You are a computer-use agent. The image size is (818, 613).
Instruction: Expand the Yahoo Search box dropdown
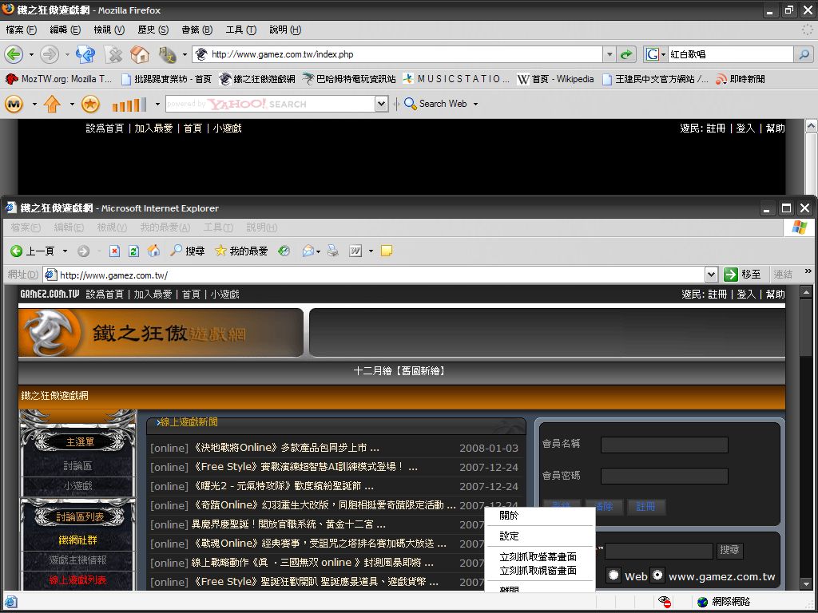coord(381,104)
